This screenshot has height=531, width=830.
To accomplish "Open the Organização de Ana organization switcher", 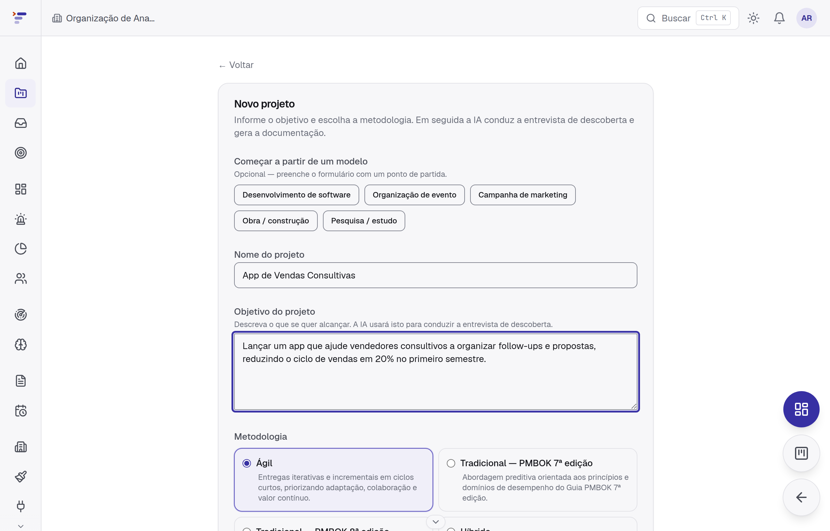I will coord(103,18).
